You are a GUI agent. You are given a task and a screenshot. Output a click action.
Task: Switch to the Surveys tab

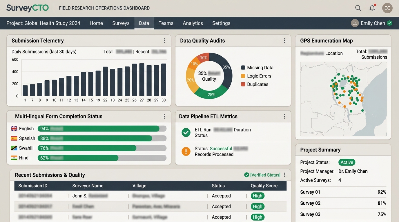[121, 23]
